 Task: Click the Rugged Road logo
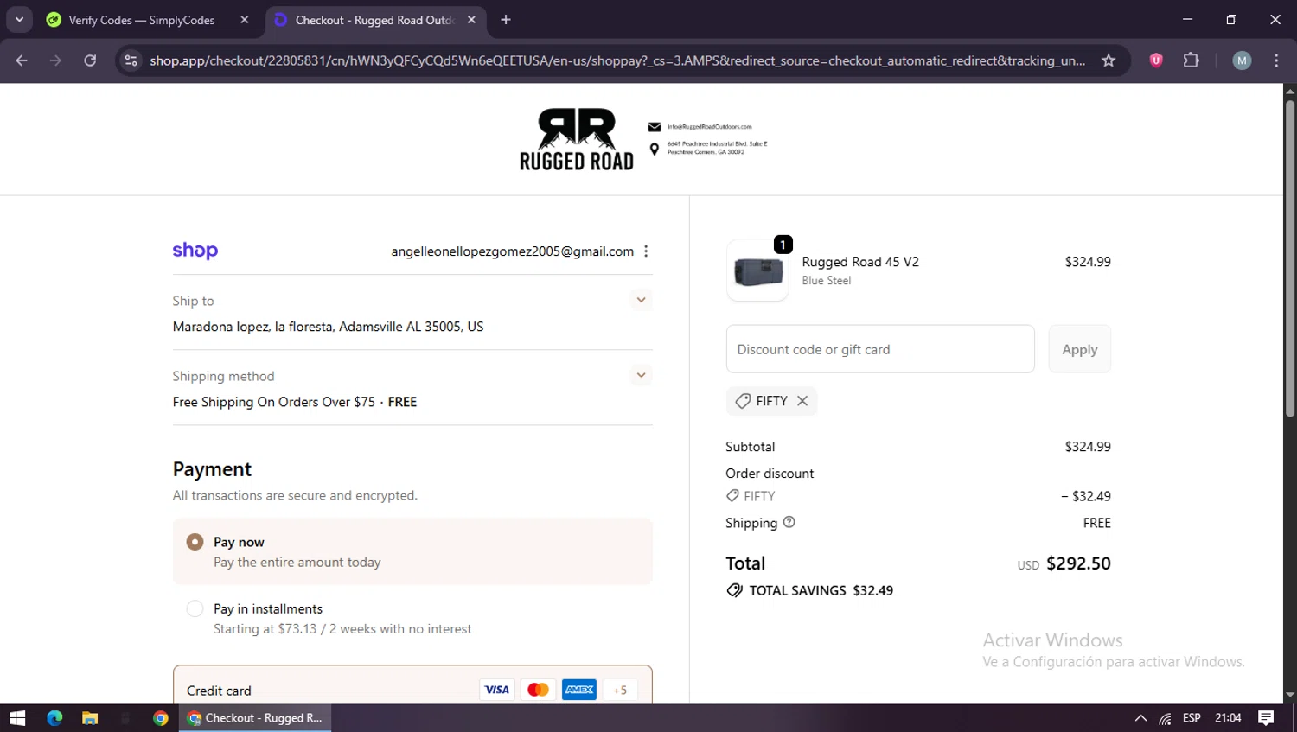[x=577, y=139]
